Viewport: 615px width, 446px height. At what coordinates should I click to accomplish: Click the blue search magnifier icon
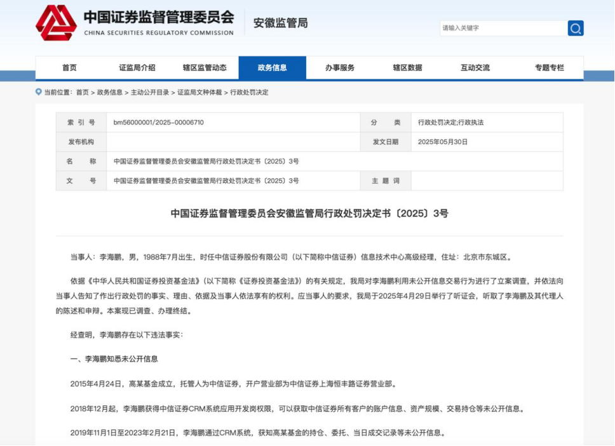pyautogui.click(x=576, y=28)
